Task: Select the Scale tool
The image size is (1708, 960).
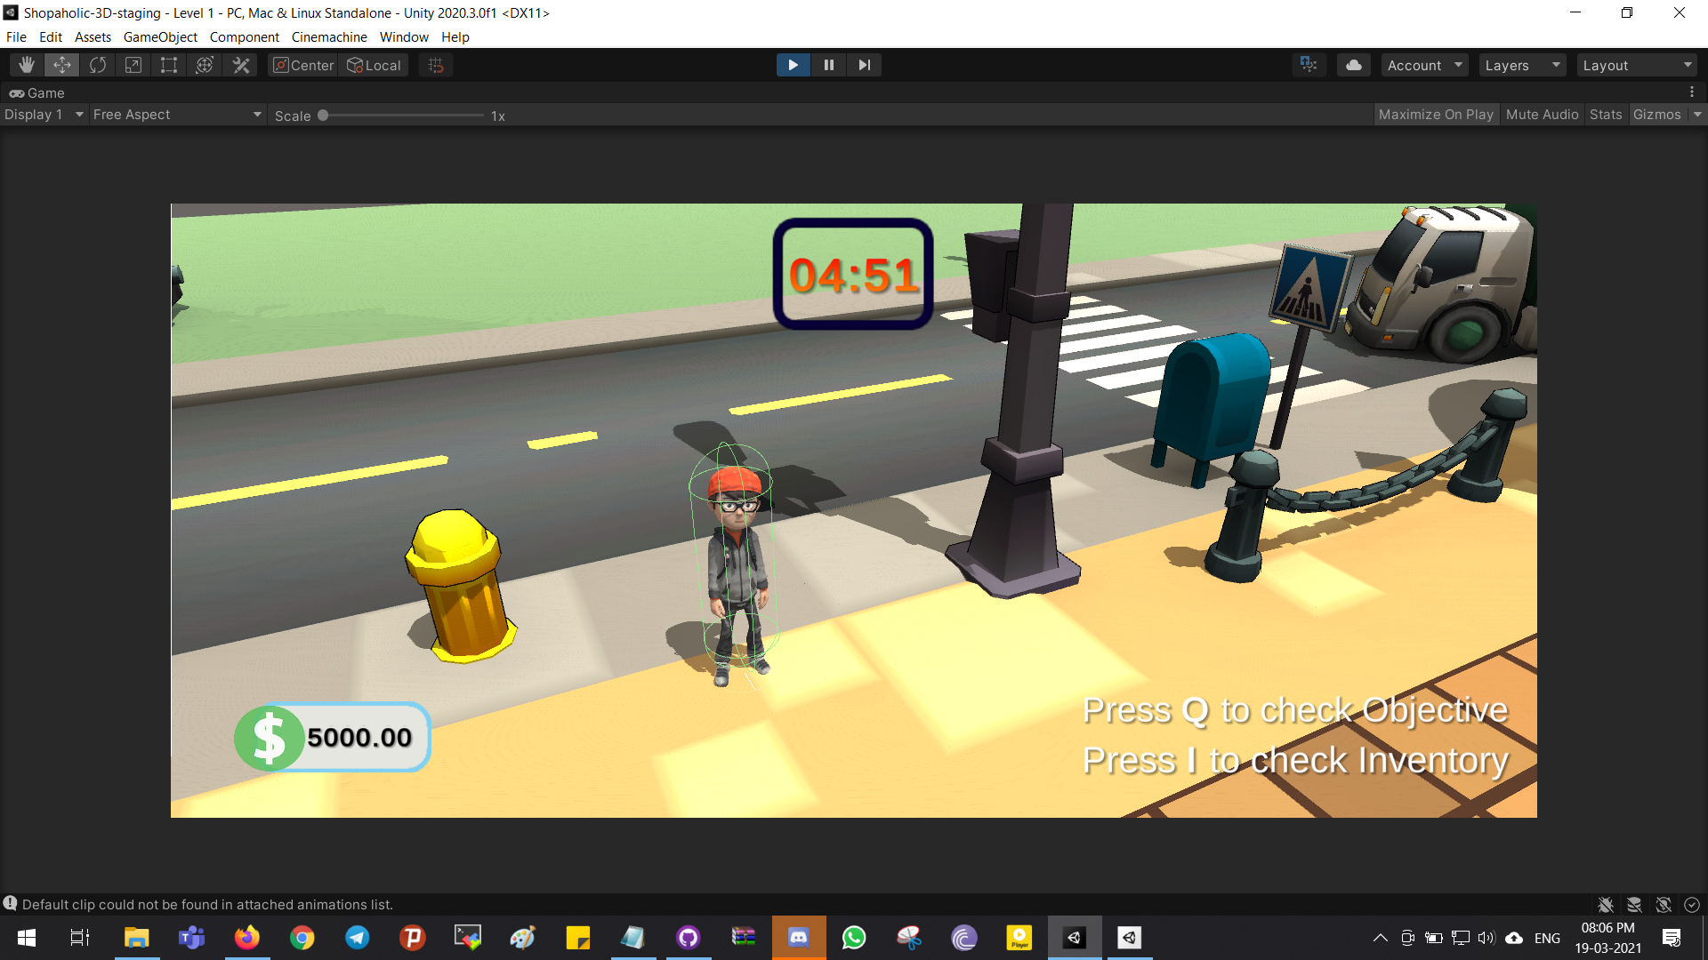Action: [133, 65]
